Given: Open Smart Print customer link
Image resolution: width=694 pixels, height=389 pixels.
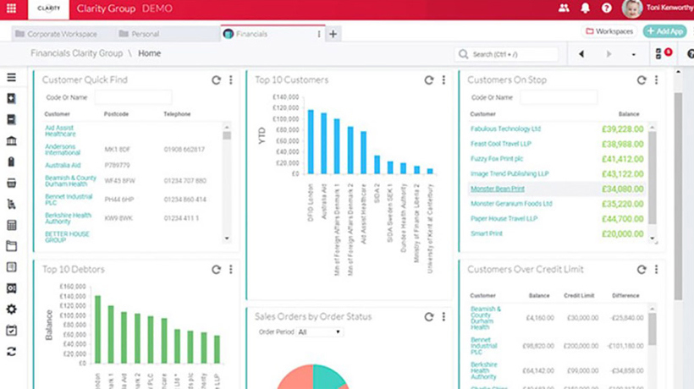Looking at the screenshot, I should click(x=487, y=233).
